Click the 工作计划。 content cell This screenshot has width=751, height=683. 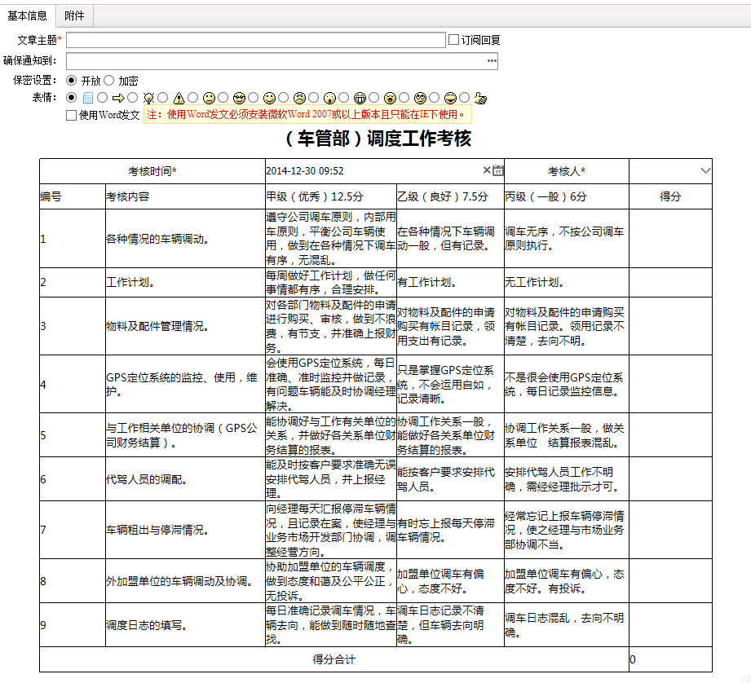pos(185,282)
